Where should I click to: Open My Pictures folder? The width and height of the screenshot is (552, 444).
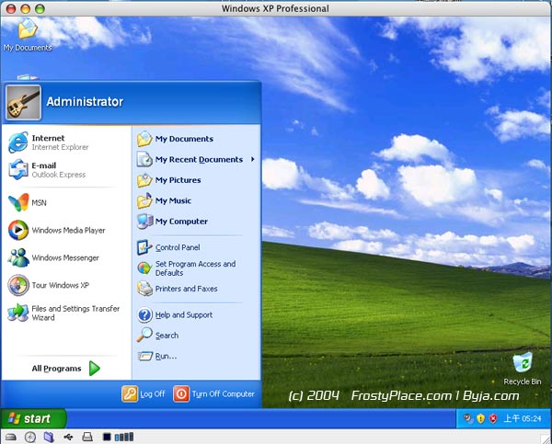pos(169,180)
